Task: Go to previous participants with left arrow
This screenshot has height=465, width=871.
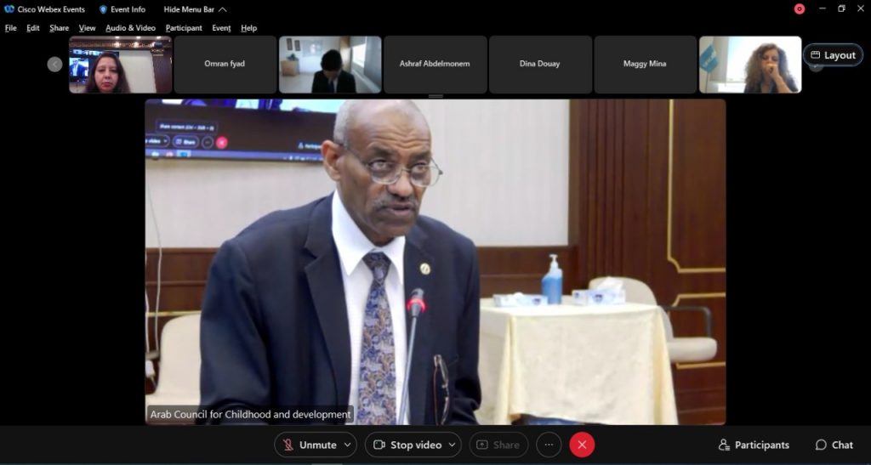Action: coord(54,65)
